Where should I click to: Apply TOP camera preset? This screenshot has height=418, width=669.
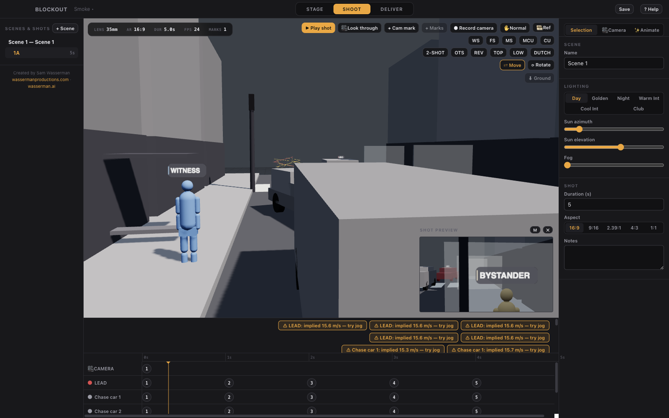[x=498, y=53]
